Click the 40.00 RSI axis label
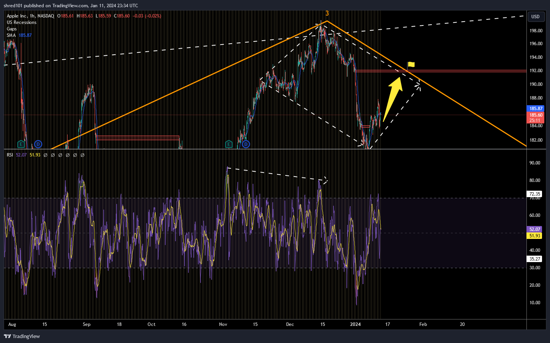 [x=535, y=251]
